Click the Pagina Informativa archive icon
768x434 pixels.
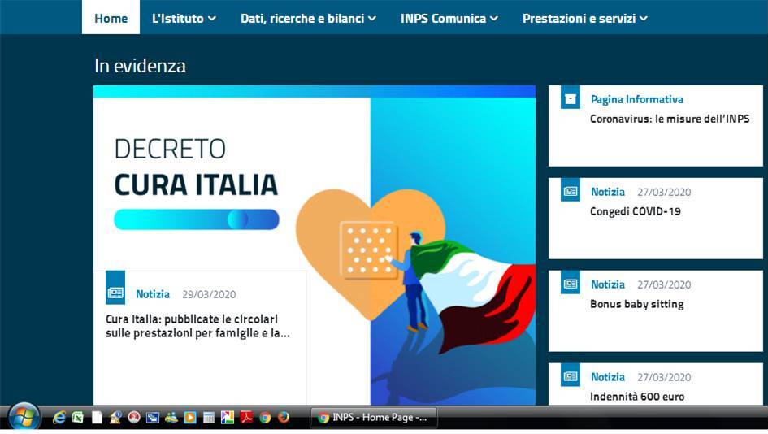(x=571, y=98)
